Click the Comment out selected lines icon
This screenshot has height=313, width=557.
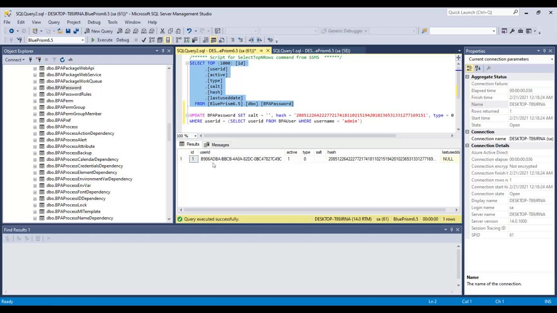point(232,40)
